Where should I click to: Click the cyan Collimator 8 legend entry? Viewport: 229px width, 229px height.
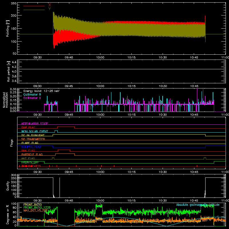[32, 94]
